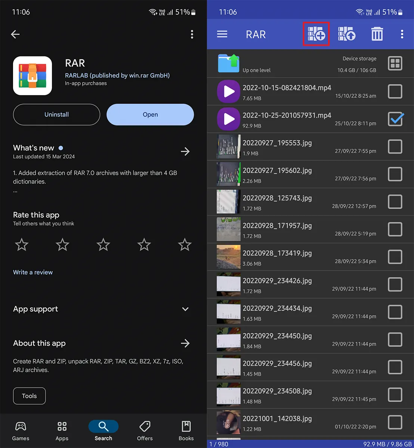This screenshot has width=414, height=448.
Task: Tap the '92.9 MB / 9.86 GB' status text
Action: click(x=387, y=444)
